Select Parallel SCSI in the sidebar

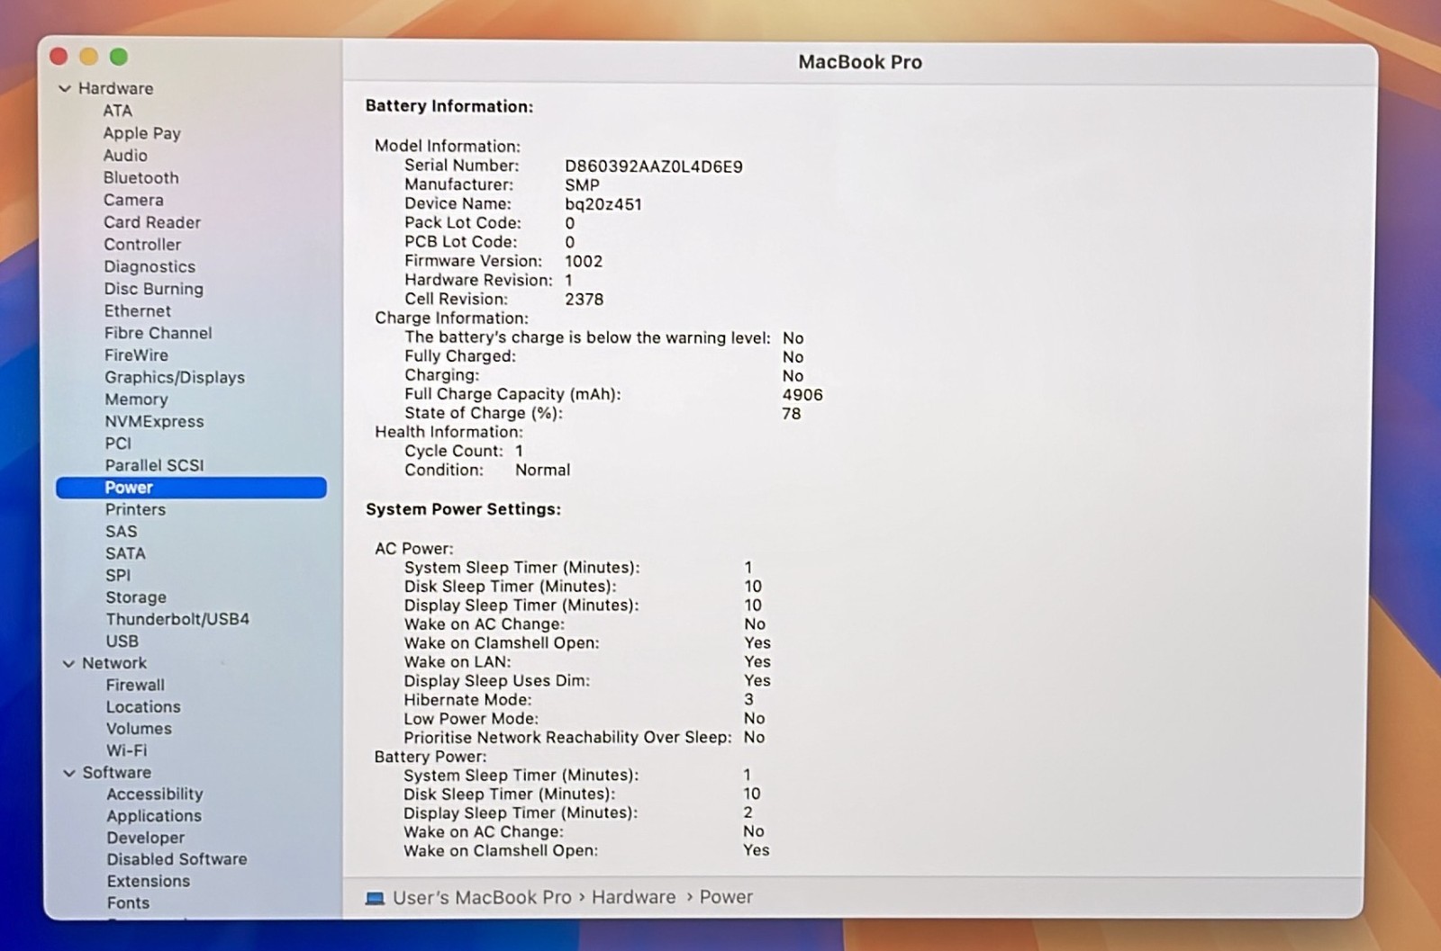(x=154, y=465)
